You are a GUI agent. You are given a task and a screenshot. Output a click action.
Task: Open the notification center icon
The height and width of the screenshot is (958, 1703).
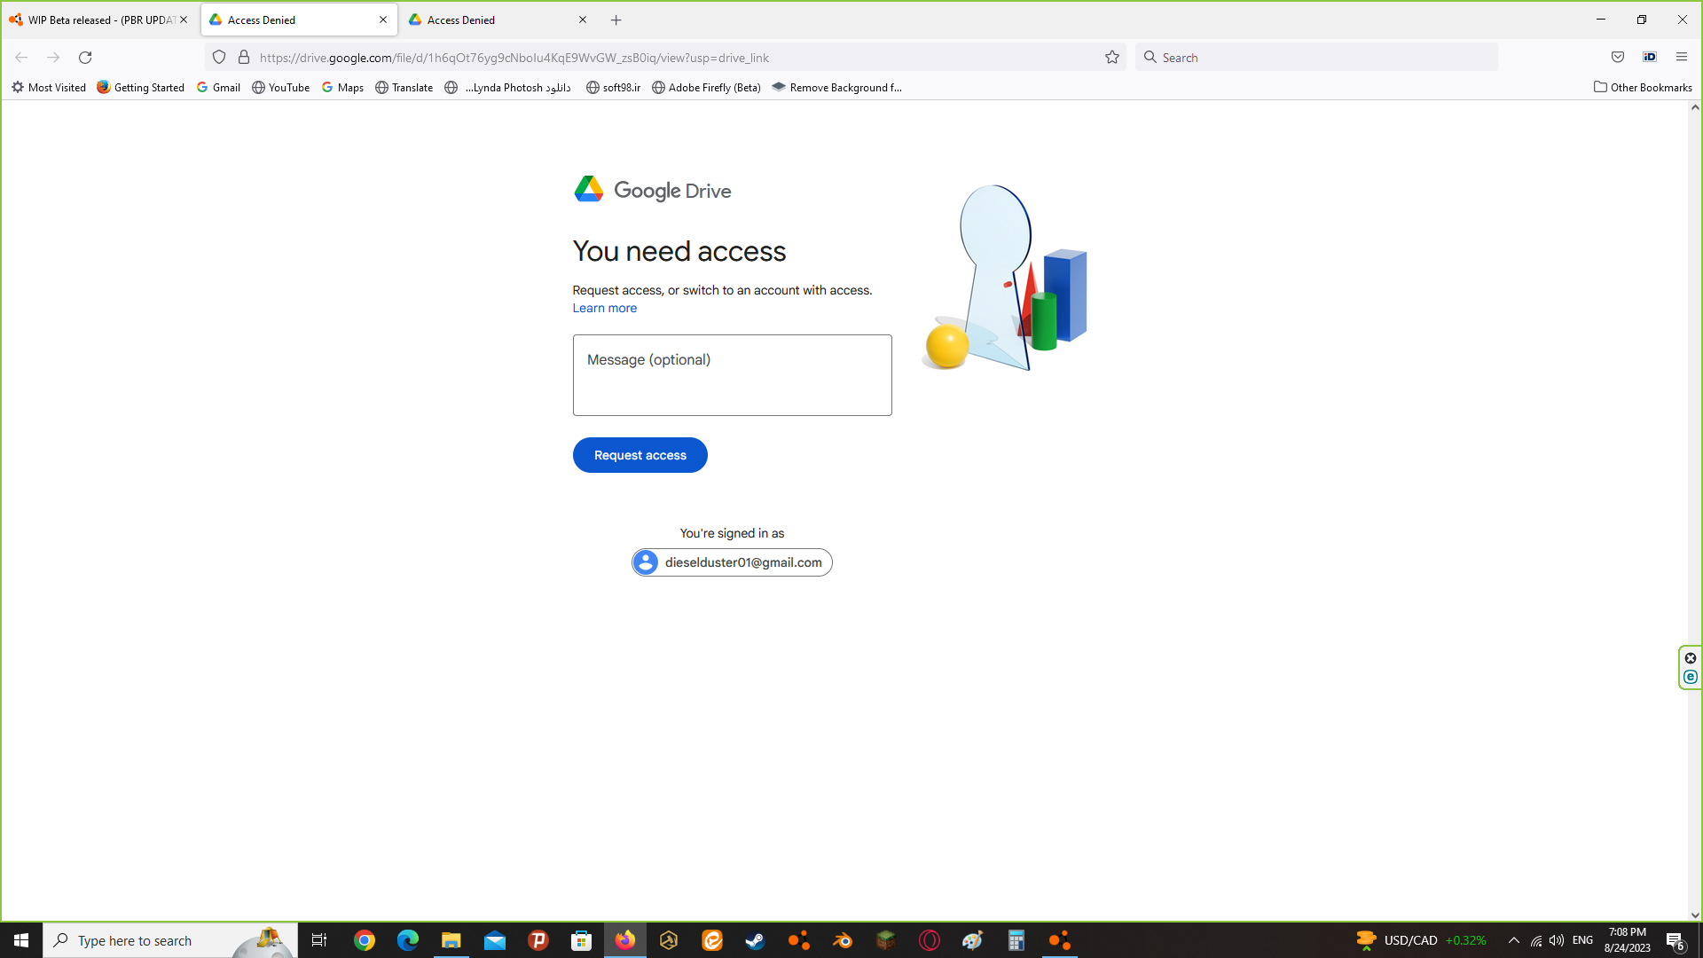1676,940
